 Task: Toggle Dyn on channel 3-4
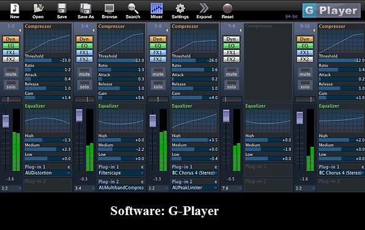[84, 39]
